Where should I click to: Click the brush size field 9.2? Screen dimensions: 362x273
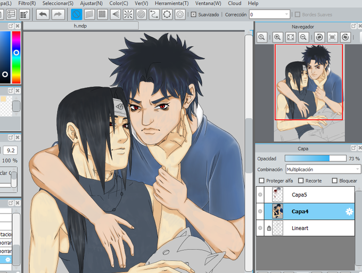coord(11,151)
